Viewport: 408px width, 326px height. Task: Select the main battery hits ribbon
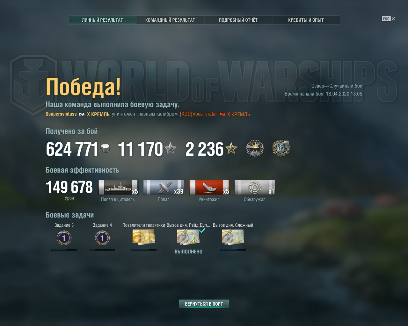[164, 188]
